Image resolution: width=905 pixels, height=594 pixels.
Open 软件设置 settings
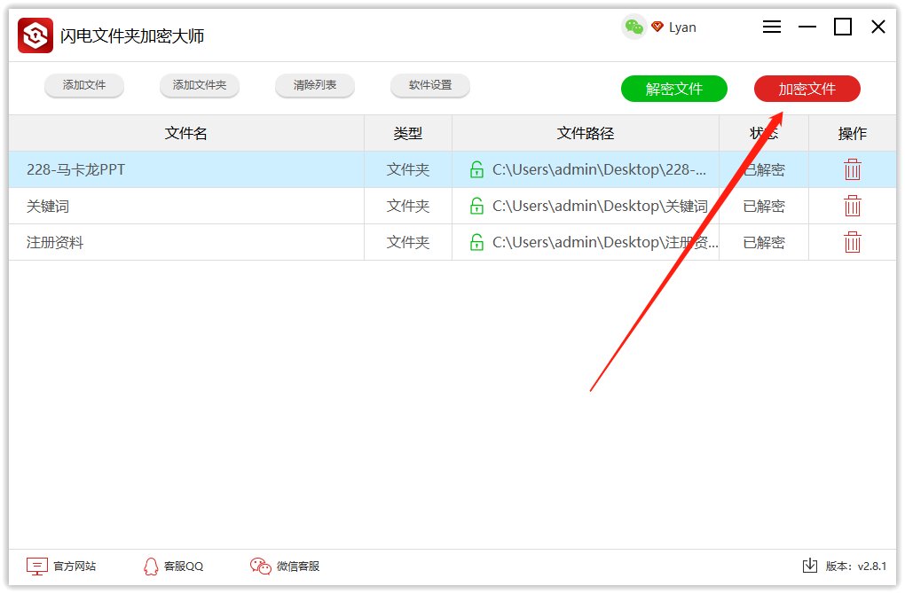click(x=430, y=85)
